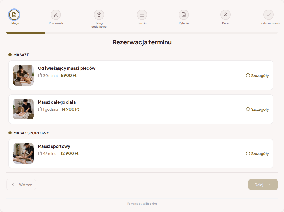
Task: Select the Usługa step icon
Action: coord(14,15)
